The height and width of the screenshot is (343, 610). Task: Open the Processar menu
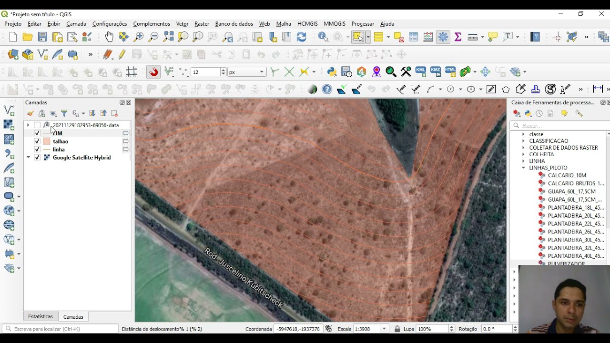tap(363, 24)
